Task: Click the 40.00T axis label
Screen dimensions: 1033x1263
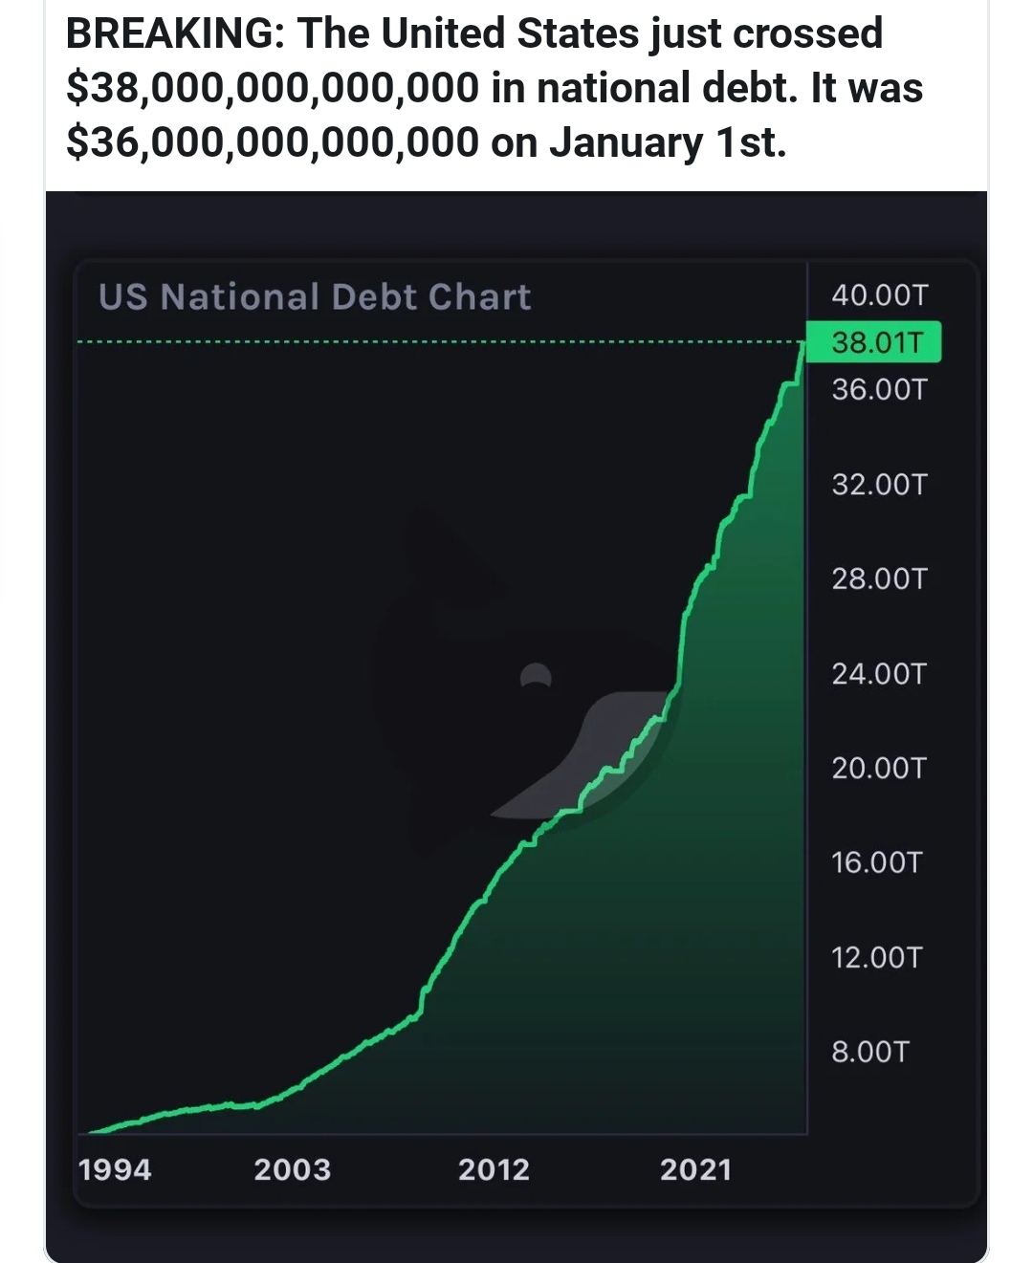Action: click(x=879, y=294)
